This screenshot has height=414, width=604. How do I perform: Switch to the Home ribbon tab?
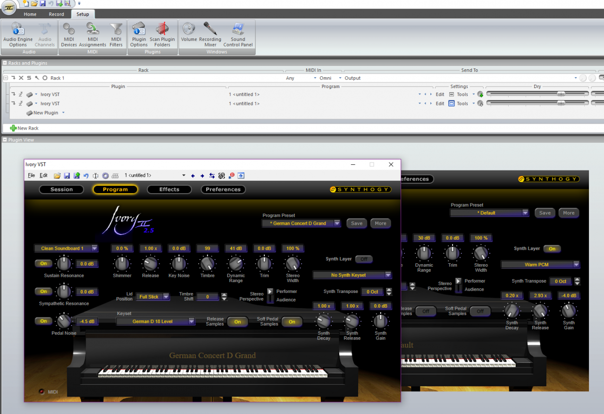[30, 14]
